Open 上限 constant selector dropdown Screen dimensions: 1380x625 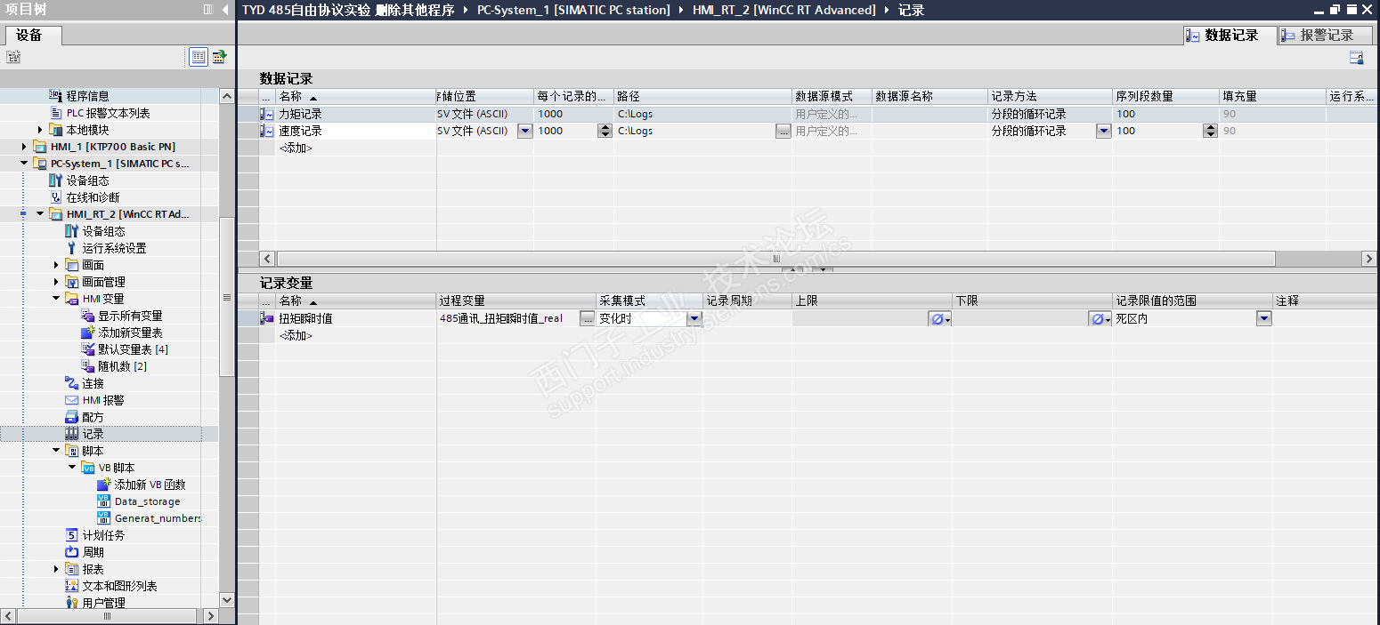pyautogui.click(x=939, y=318)
